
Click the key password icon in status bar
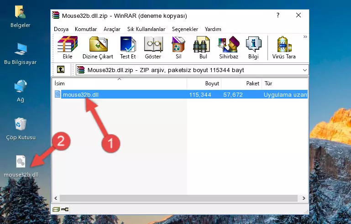click(x=65, y=209)
